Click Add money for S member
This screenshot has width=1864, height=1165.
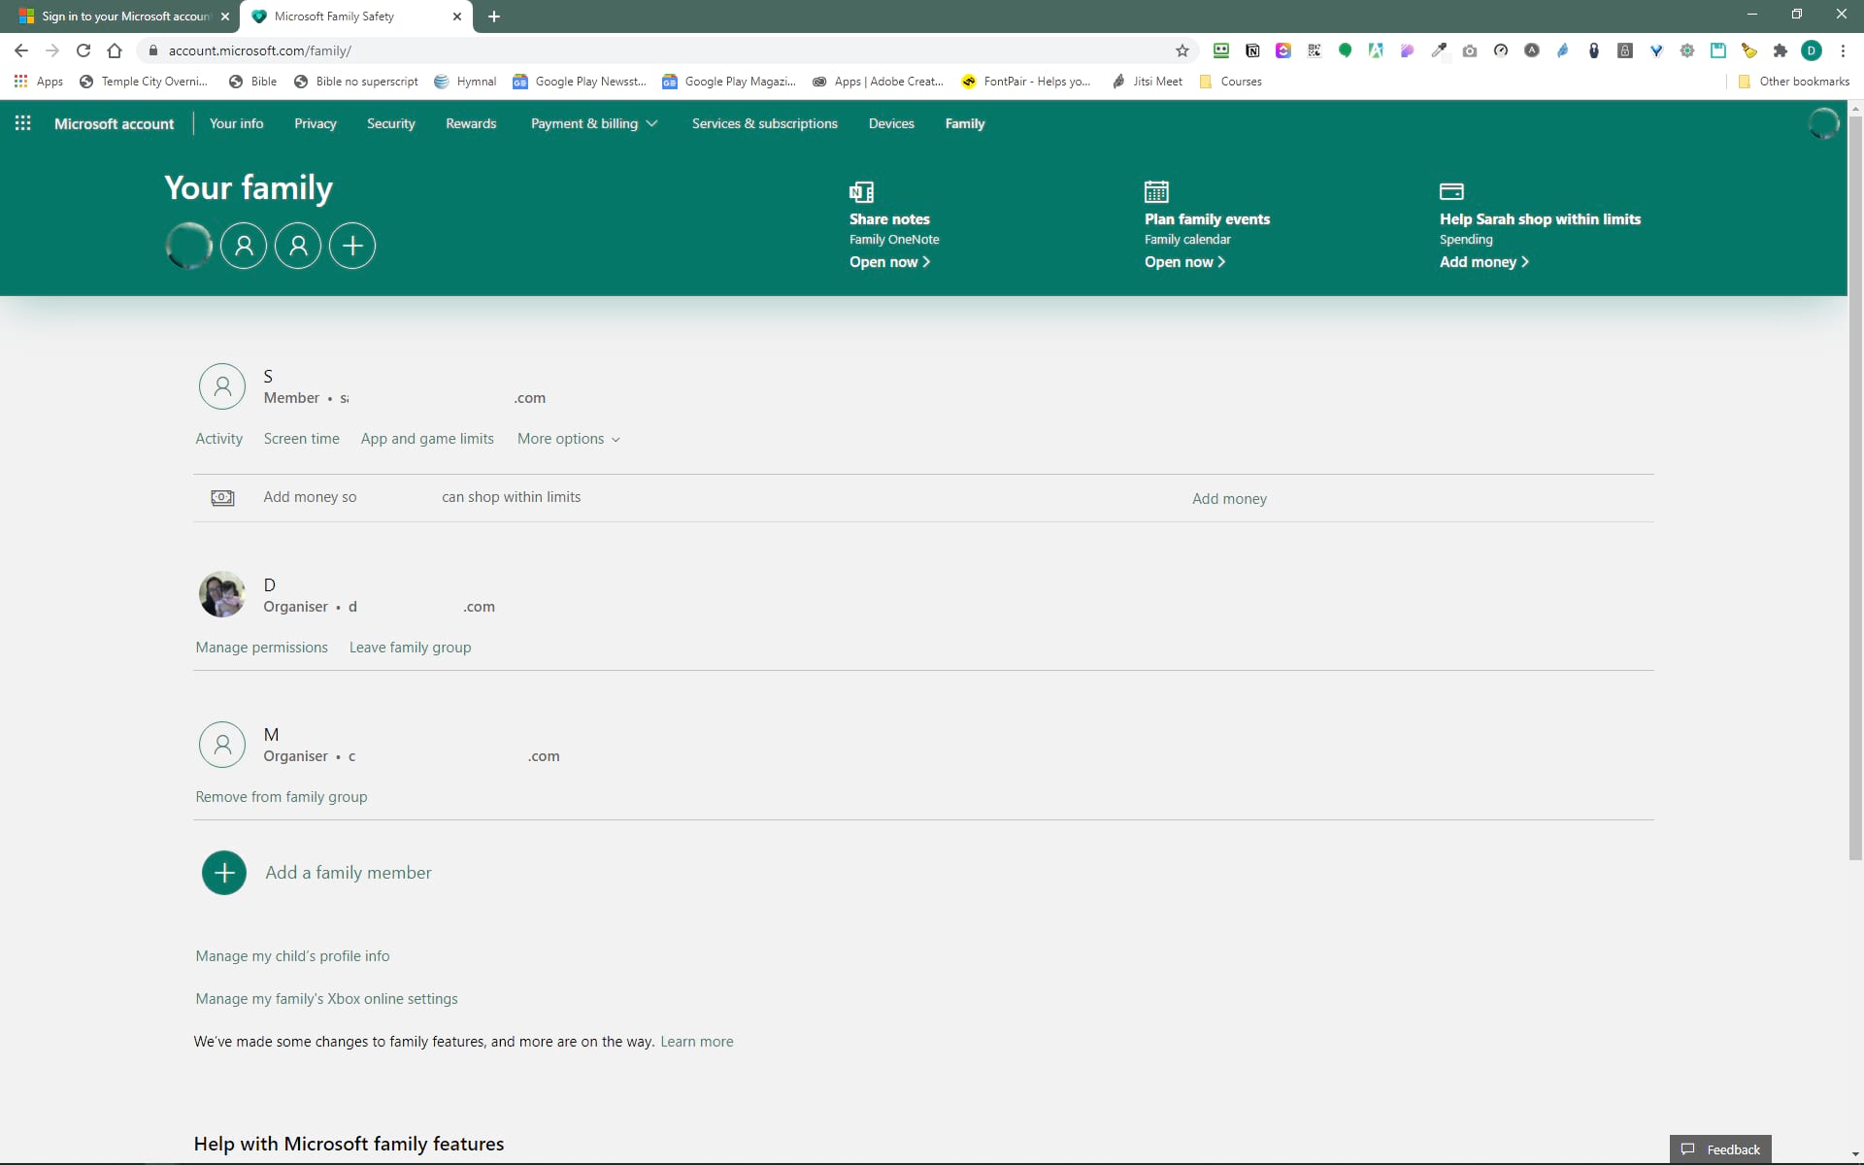coord(1229,498)
